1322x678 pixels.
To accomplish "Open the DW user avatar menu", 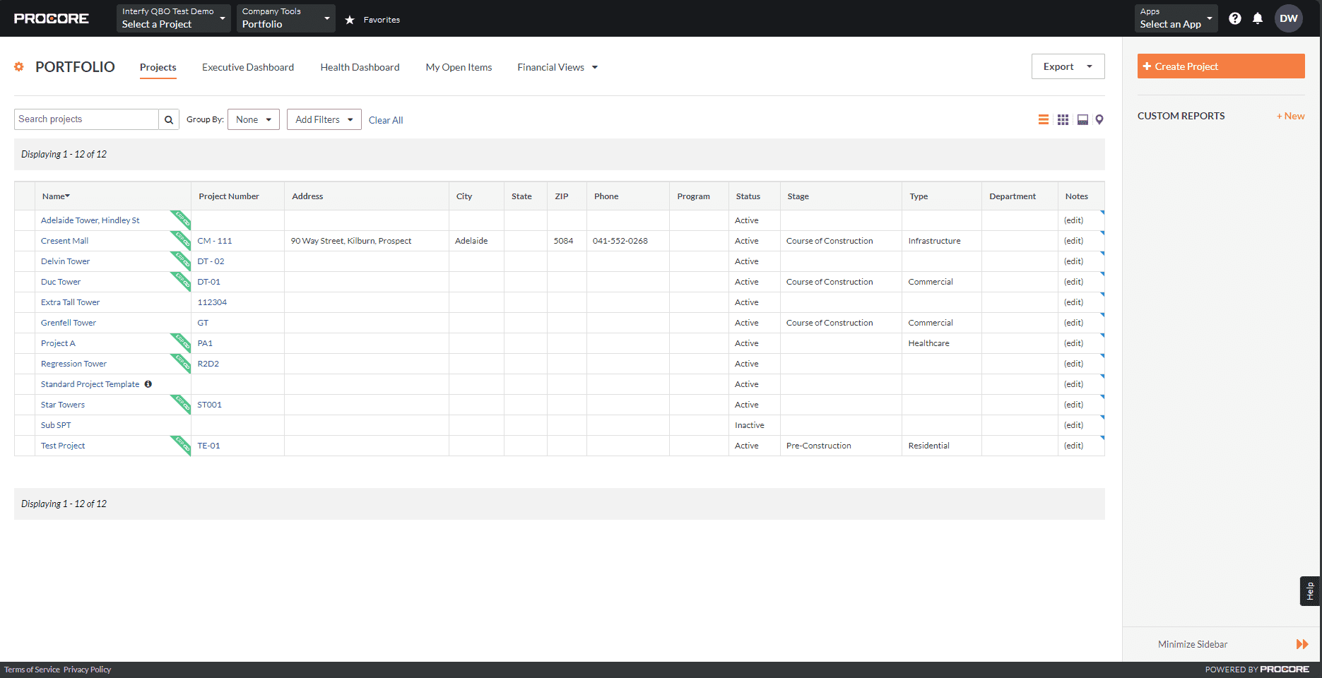I will click(x=1289, y=18).
